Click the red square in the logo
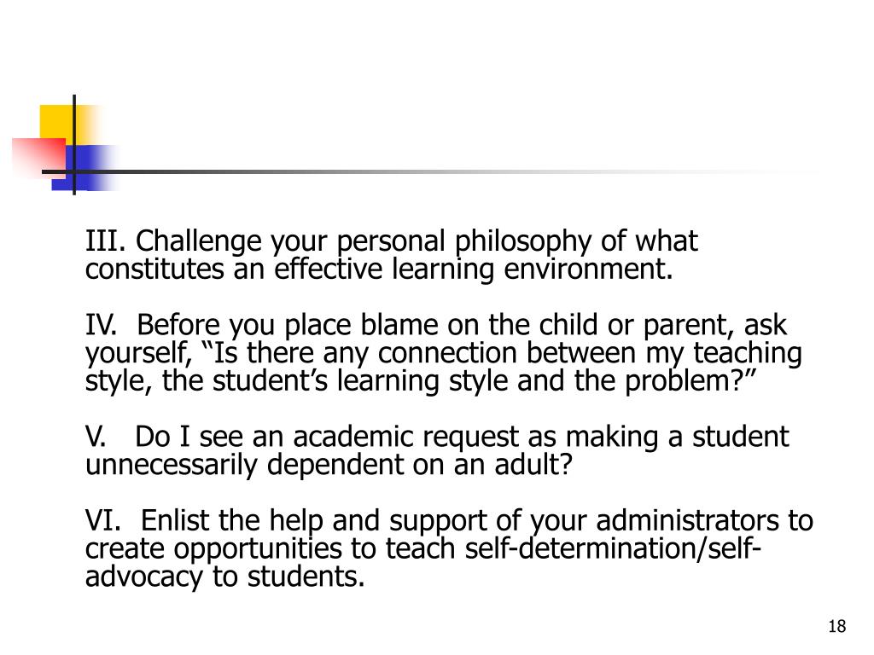Screen dimensions: 874x655 pos(39,157)
